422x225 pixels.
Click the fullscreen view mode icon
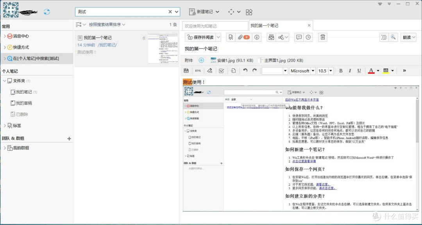coord(231,12)
